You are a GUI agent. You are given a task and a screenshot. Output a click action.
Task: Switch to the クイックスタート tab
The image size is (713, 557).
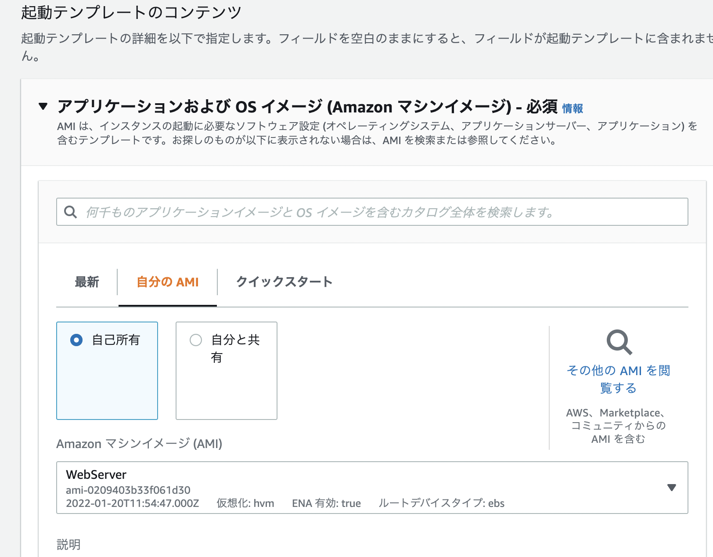tap(284, 282)
